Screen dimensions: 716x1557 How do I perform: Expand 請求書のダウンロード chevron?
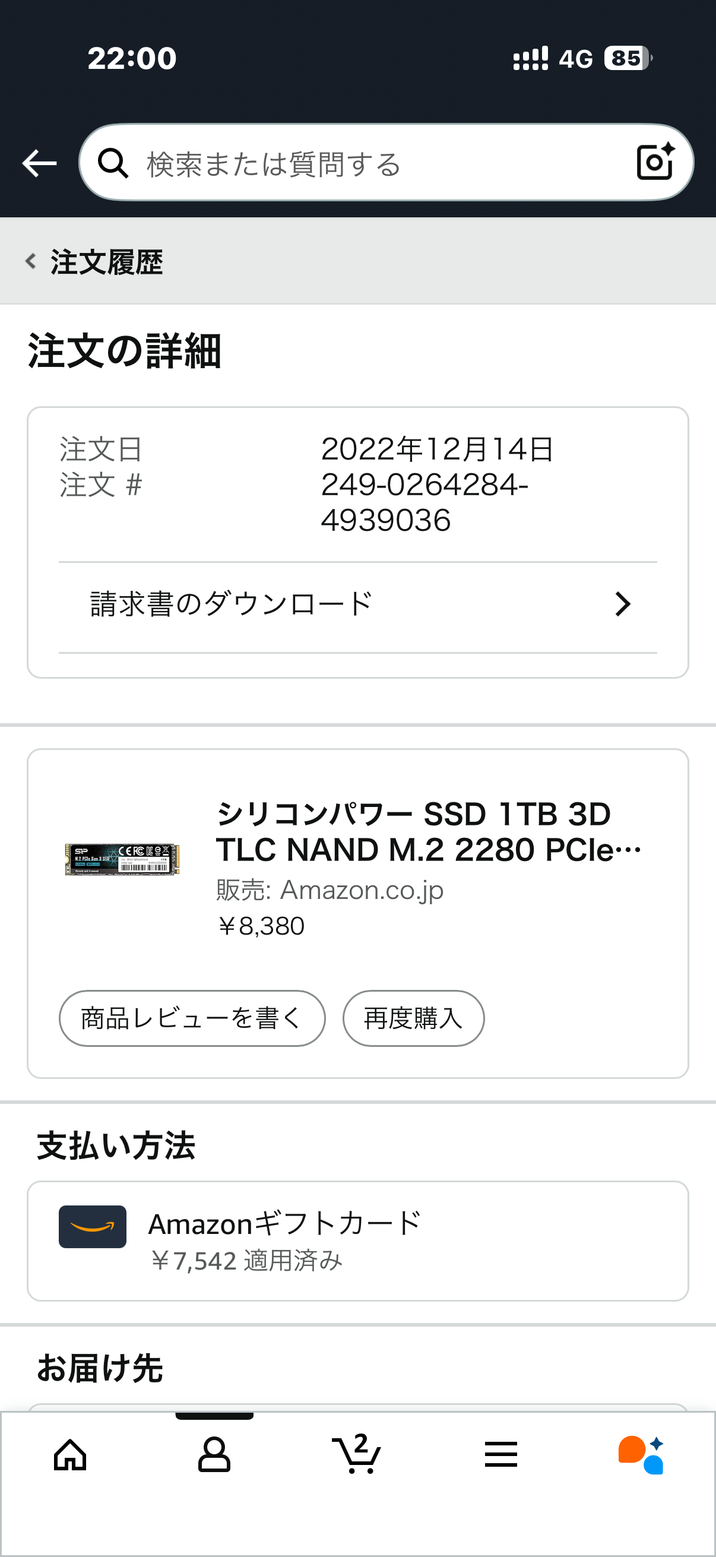click(x=622, y=604)
